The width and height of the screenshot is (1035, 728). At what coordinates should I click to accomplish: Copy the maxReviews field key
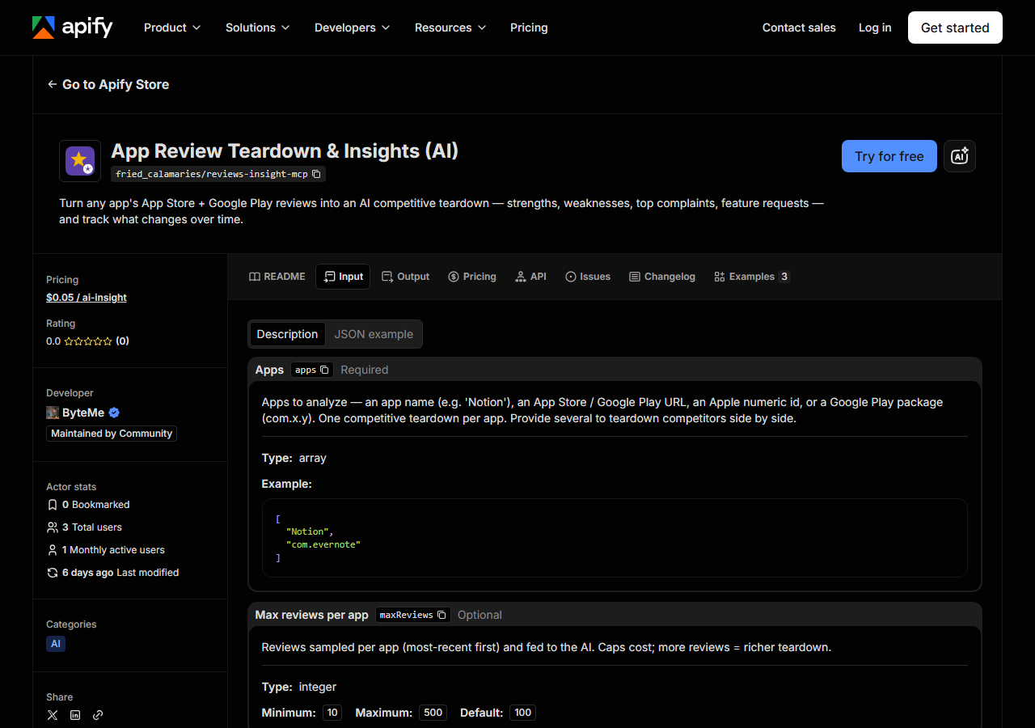tap(441, 615)
